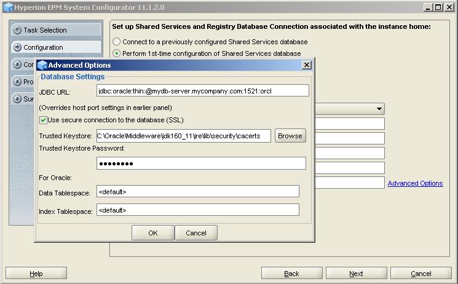Browse for the Trusted Keystore file
The height and width of the screenshot is (284, 458).
tap(290, 136)
